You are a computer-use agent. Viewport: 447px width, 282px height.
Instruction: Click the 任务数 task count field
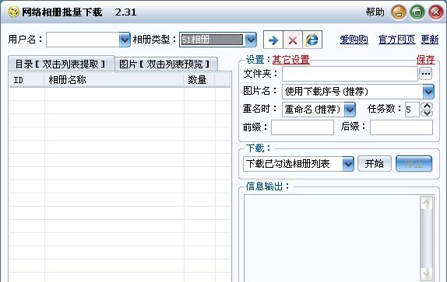tap(412, 110)
